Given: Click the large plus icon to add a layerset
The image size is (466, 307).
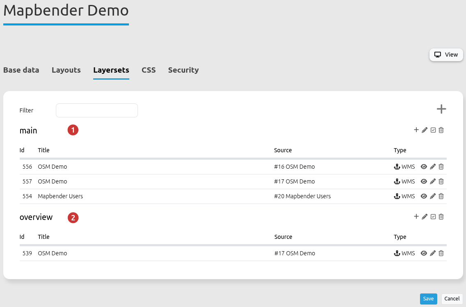Looking at the screenshot, I should tap(441, 109).
